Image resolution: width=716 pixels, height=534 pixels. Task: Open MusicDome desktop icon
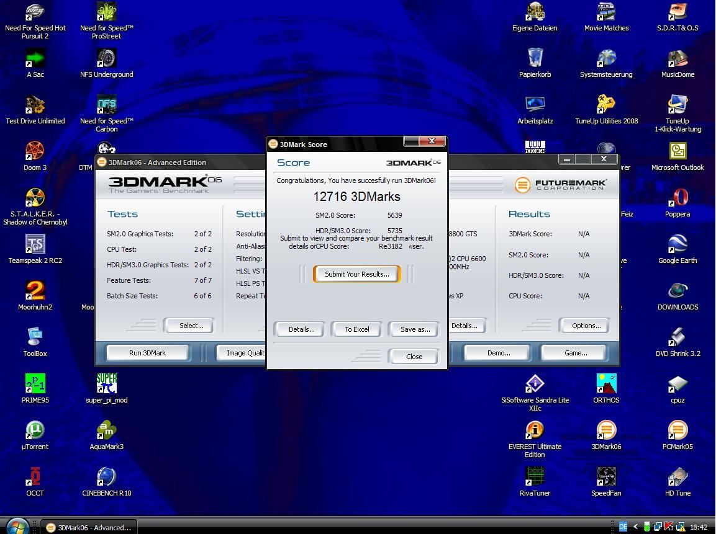coord(677,63)
